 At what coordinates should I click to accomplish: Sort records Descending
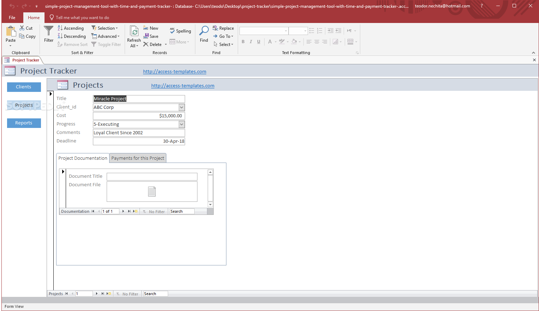tap(72, 36)
